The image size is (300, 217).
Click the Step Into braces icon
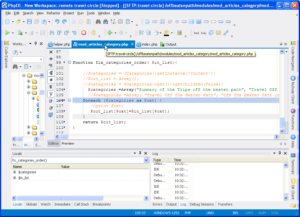coord(51,33)
